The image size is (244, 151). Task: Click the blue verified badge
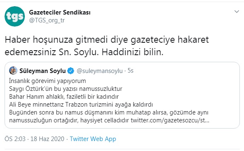[x=71, y=71]
